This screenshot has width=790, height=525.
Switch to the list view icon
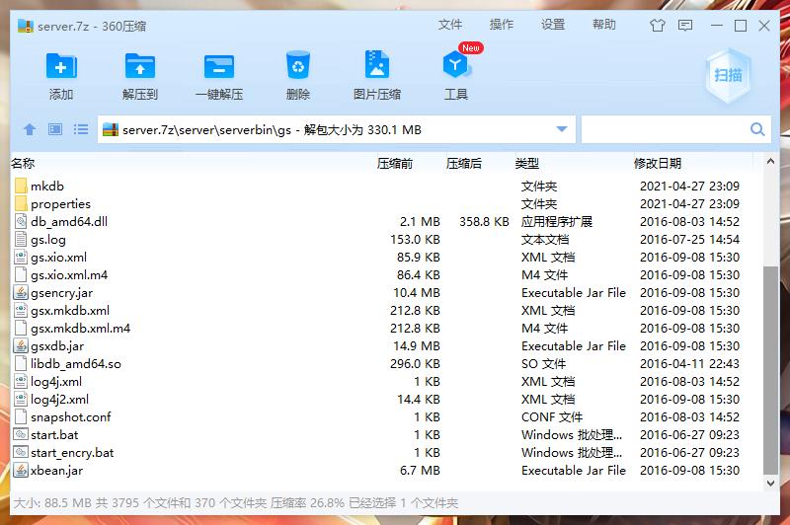coord(81,129)
